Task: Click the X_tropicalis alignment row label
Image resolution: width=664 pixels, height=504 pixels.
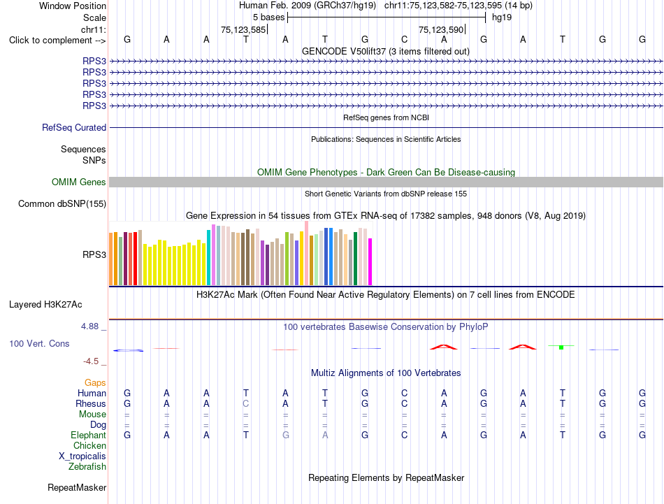Action: pos(82,456)
